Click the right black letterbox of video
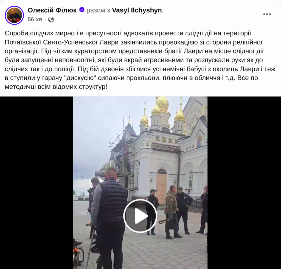This screenshot has height=269, width=281. [x=244, y=183]
